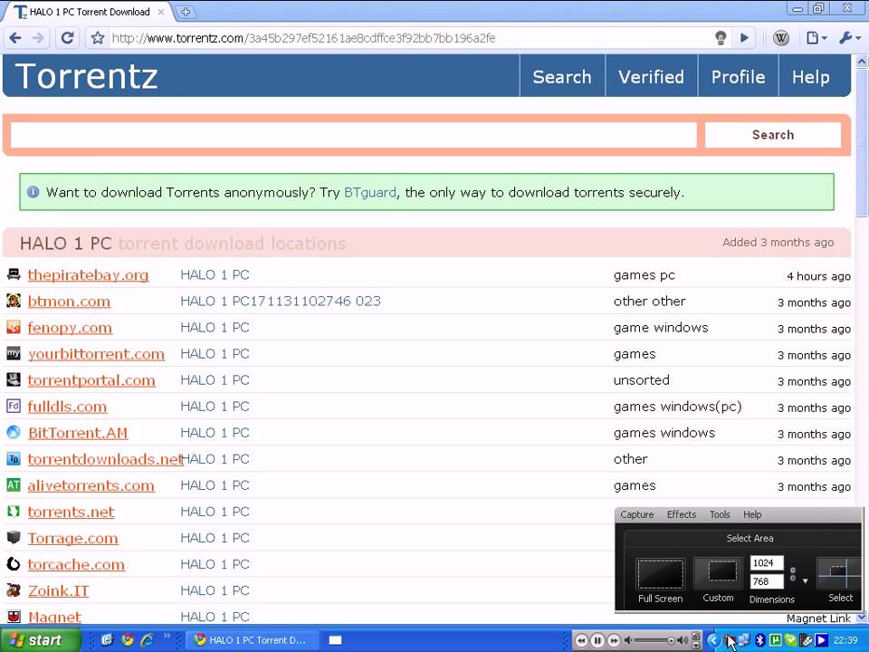Open the wrench settings menu dropdown
This screenshot has width=869, height=652.
coord(850,38)
